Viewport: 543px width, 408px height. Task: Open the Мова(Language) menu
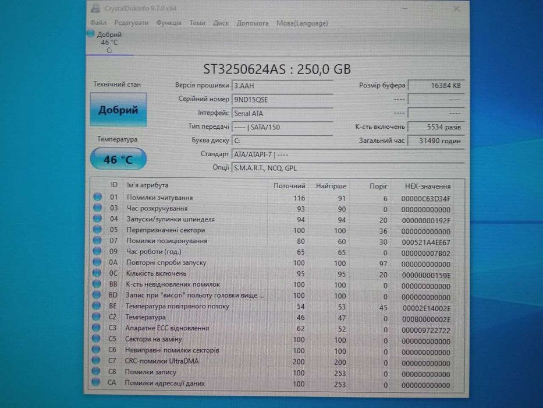(x=302, y=23)
